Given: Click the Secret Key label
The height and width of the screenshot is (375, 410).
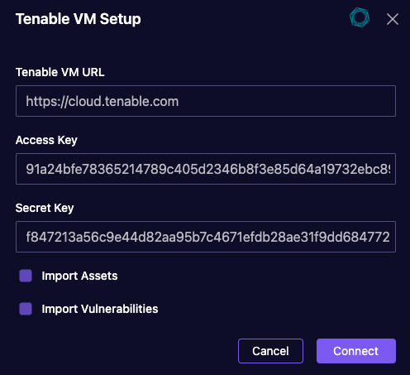Looking at the screenshot, I should point(45,208).
